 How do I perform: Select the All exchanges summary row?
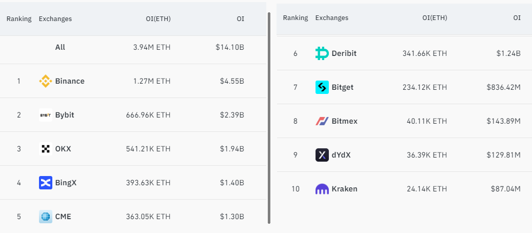tap(133, 47)
